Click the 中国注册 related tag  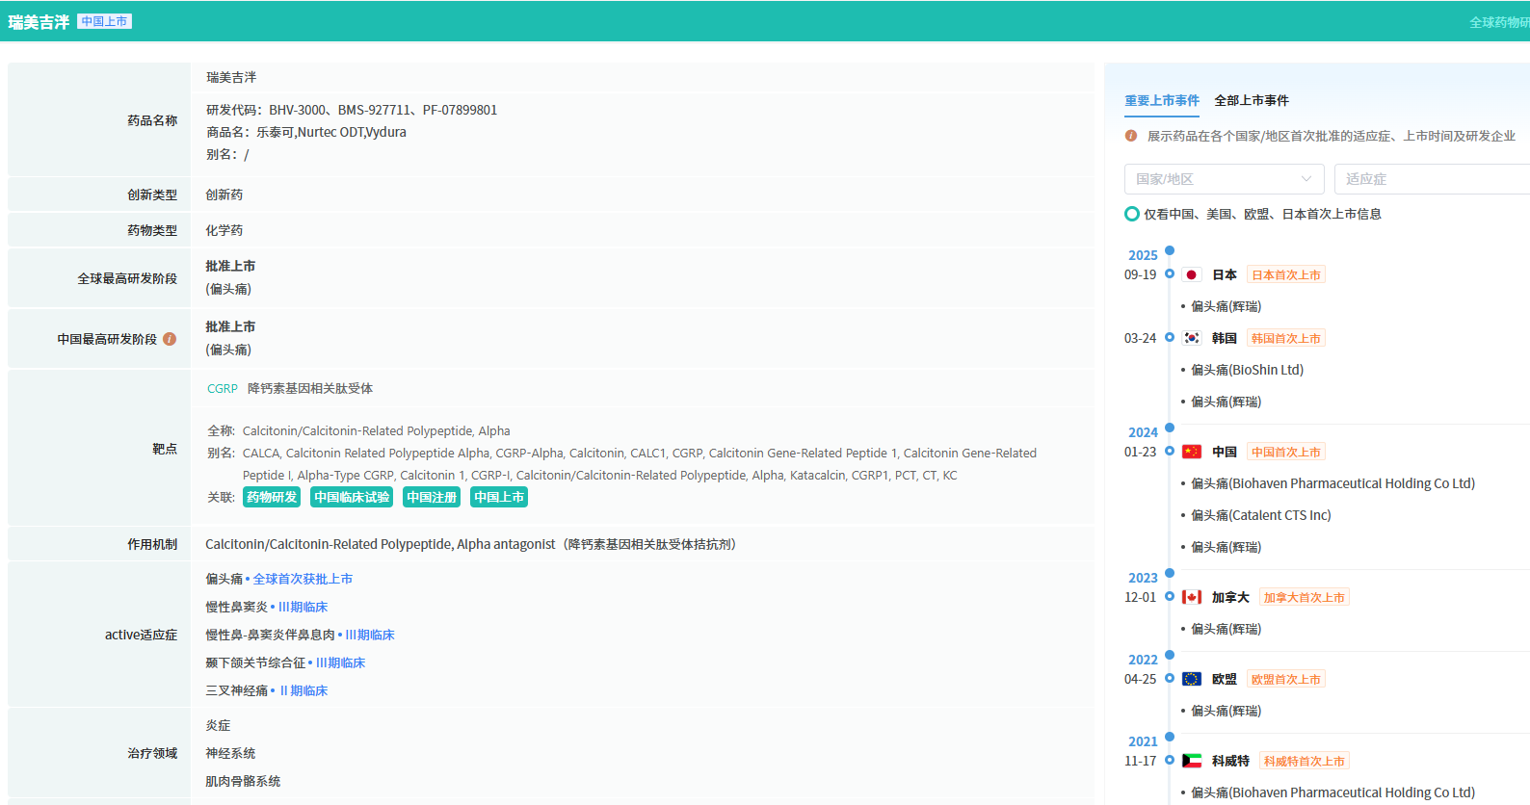pos(432,497)
